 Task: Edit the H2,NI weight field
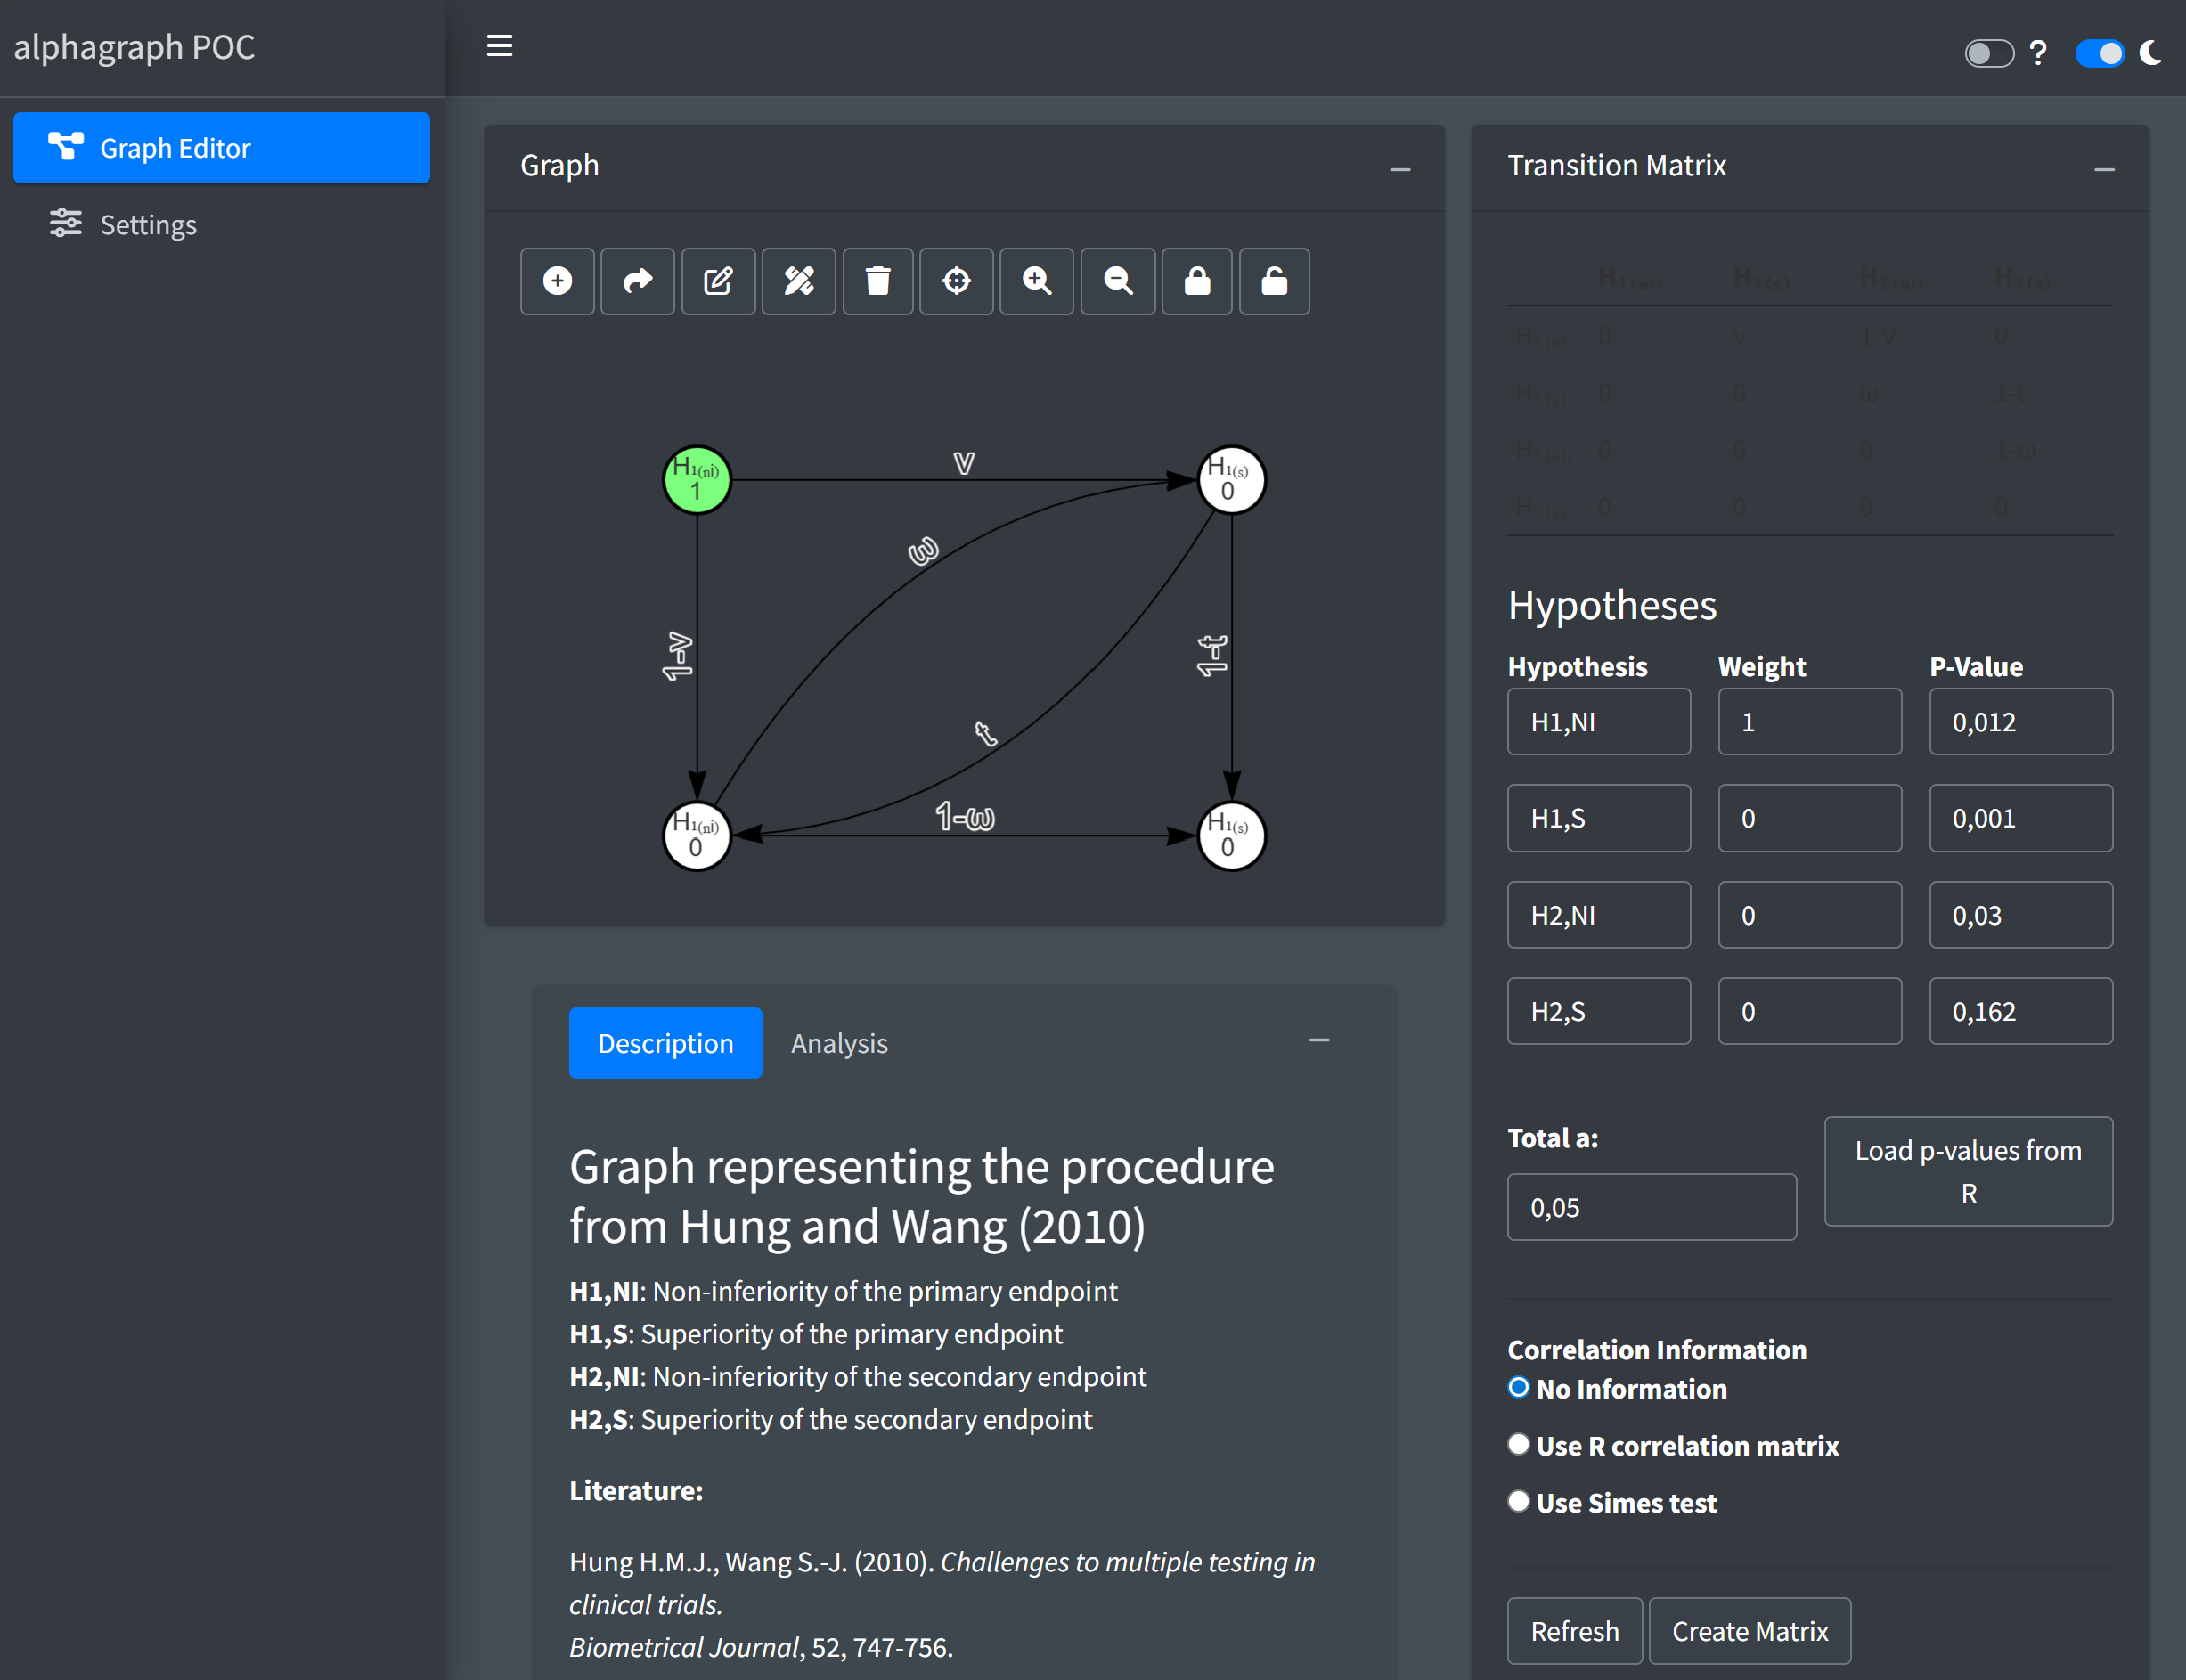point(1810,915)
